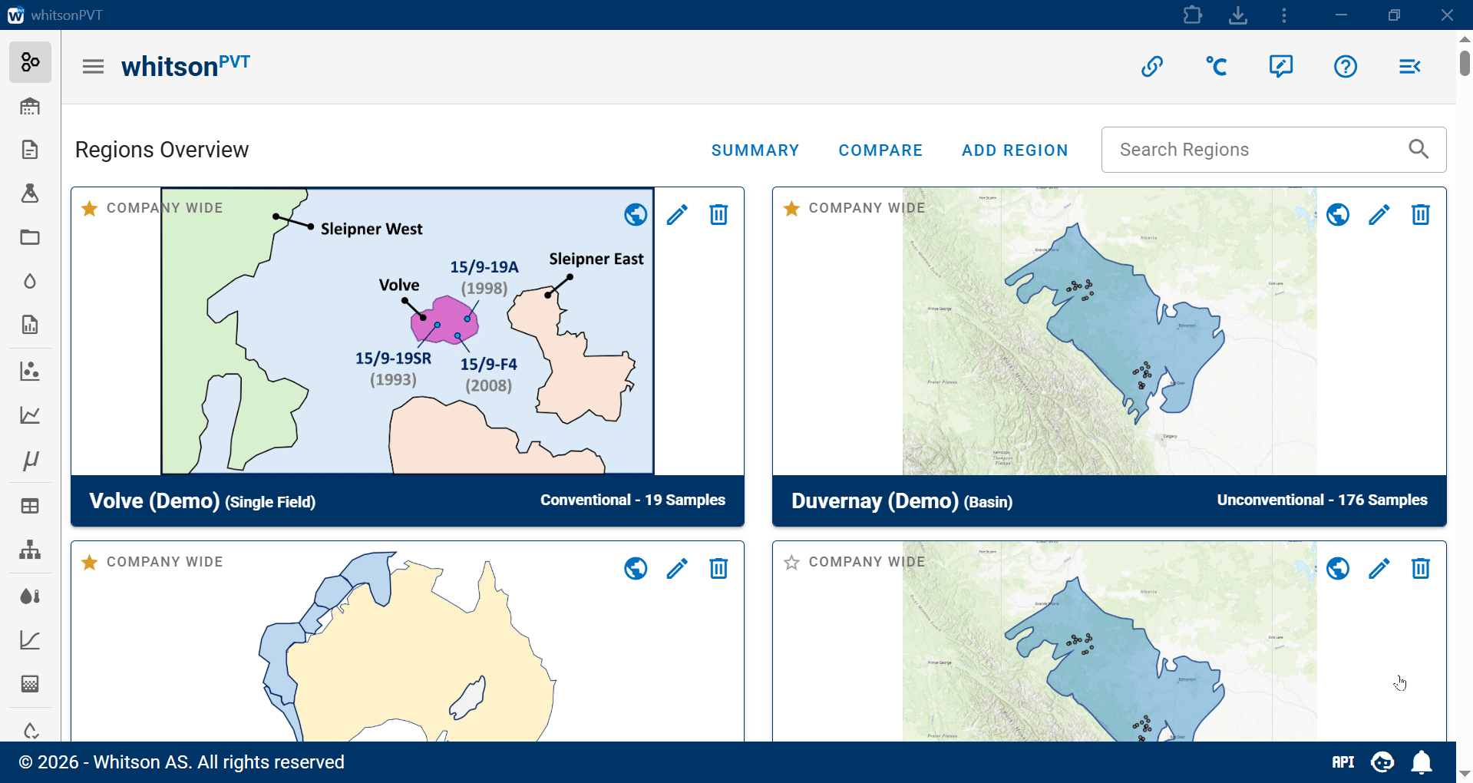The width and height of the screenshot is (1473, 783).
Task: Open the API link in footer
Action: tap(1343, 762)
